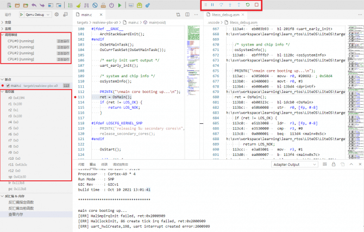Collapse the call stack section
The image size is (364, 232).
(36, 35)
